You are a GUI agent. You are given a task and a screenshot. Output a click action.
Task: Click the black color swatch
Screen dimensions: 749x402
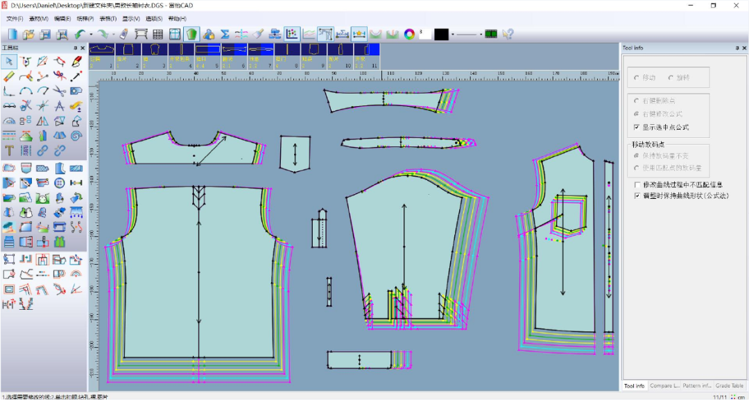(441, 35)
